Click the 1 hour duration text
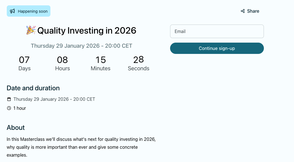The image size is (294, 162). [20, 108]
